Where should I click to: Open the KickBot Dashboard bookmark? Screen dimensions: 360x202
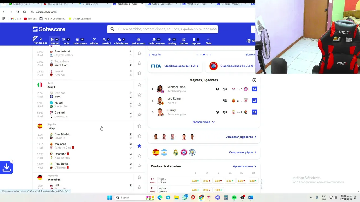(x=80, y=19)
